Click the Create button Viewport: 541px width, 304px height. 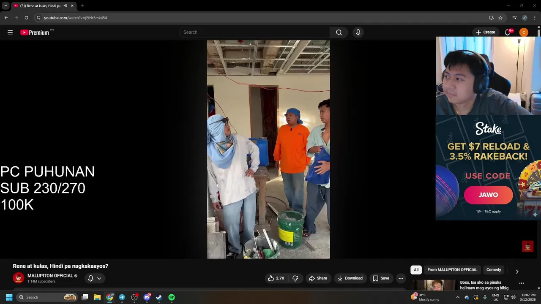[485, 33]
